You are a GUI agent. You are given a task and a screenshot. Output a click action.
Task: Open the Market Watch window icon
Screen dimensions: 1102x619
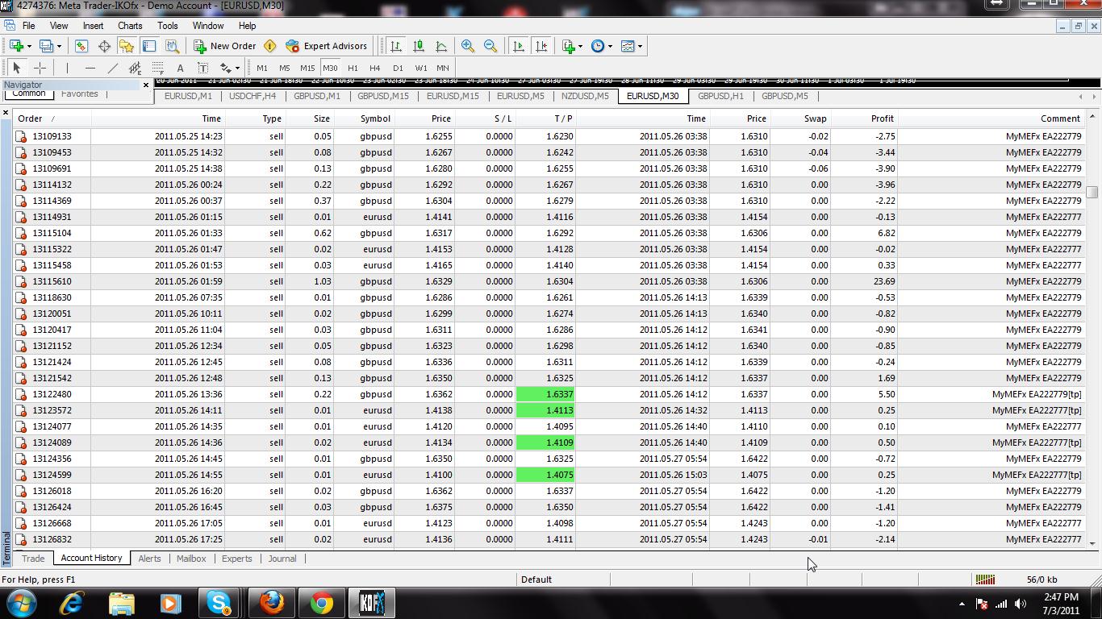81,46
